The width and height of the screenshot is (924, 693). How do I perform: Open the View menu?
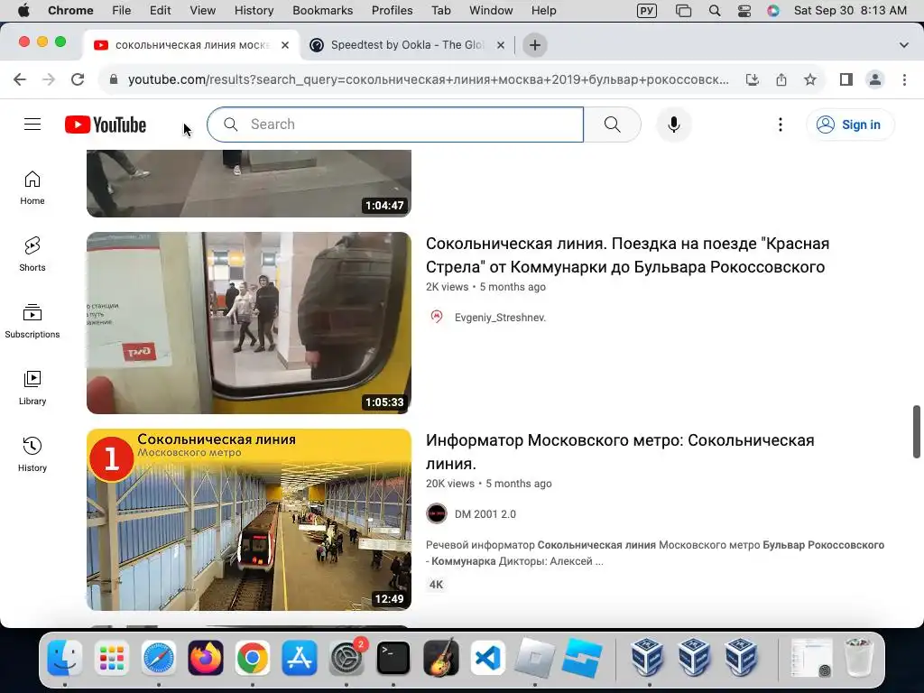[x=202, y=11]
